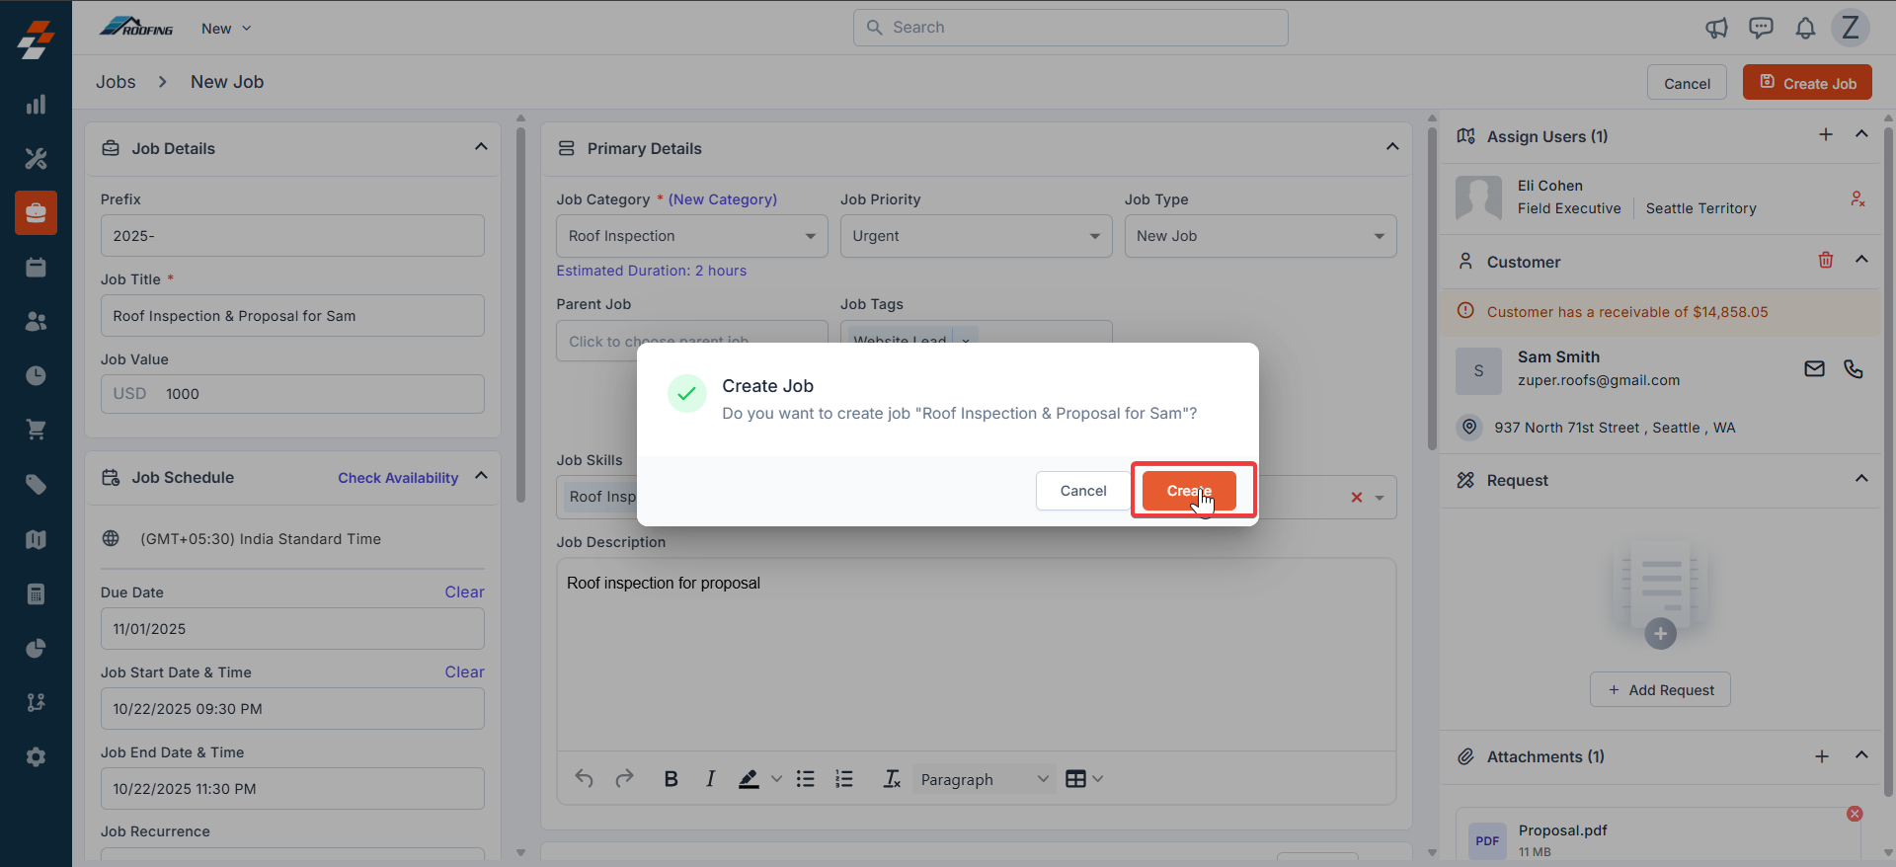1896x867 pixels.
Task: Open the customers people sidebar icon
Action: tap(36, 321)
